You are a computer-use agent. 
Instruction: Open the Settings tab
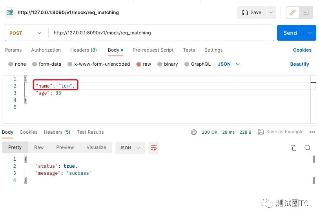point(213,50)
